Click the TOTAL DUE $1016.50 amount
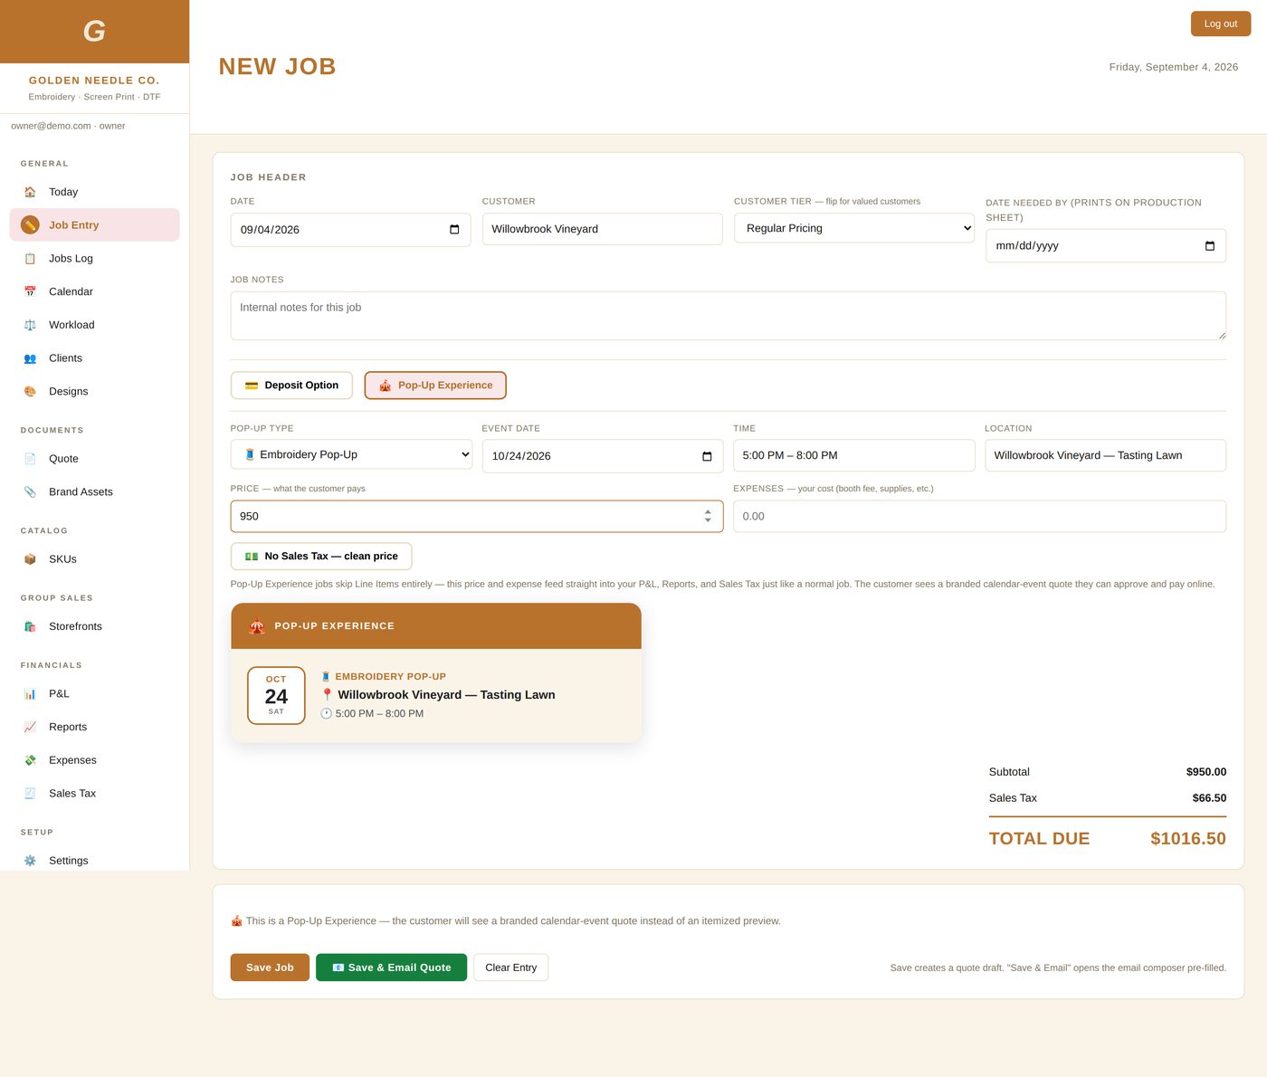The width and height of the screenshot is (1267, 1077). pyautogui.click(x=1187, y=839)
